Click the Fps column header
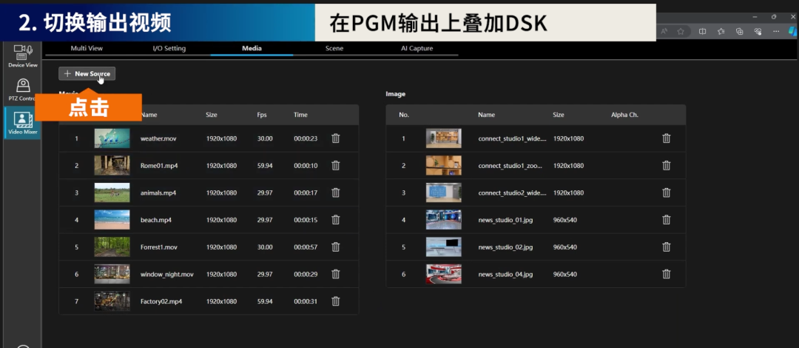This screenshot has height=348, width=799. pos(262,115)
